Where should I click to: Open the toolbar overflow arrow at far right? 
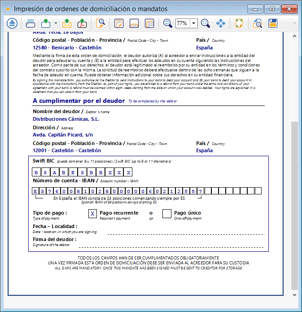[294, 23]
